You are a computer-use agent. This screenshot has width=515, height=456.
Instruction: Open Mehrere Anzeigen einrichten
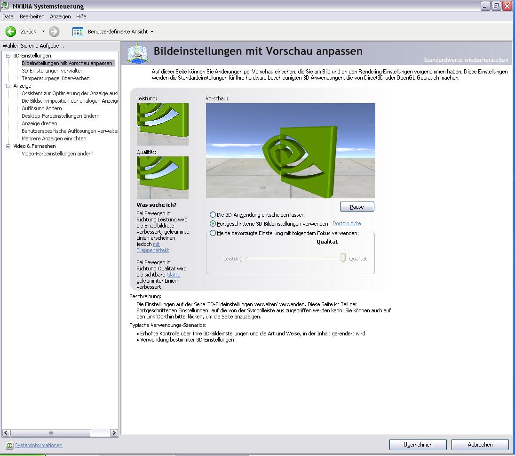pyautogui.click(x=54, y=139)
